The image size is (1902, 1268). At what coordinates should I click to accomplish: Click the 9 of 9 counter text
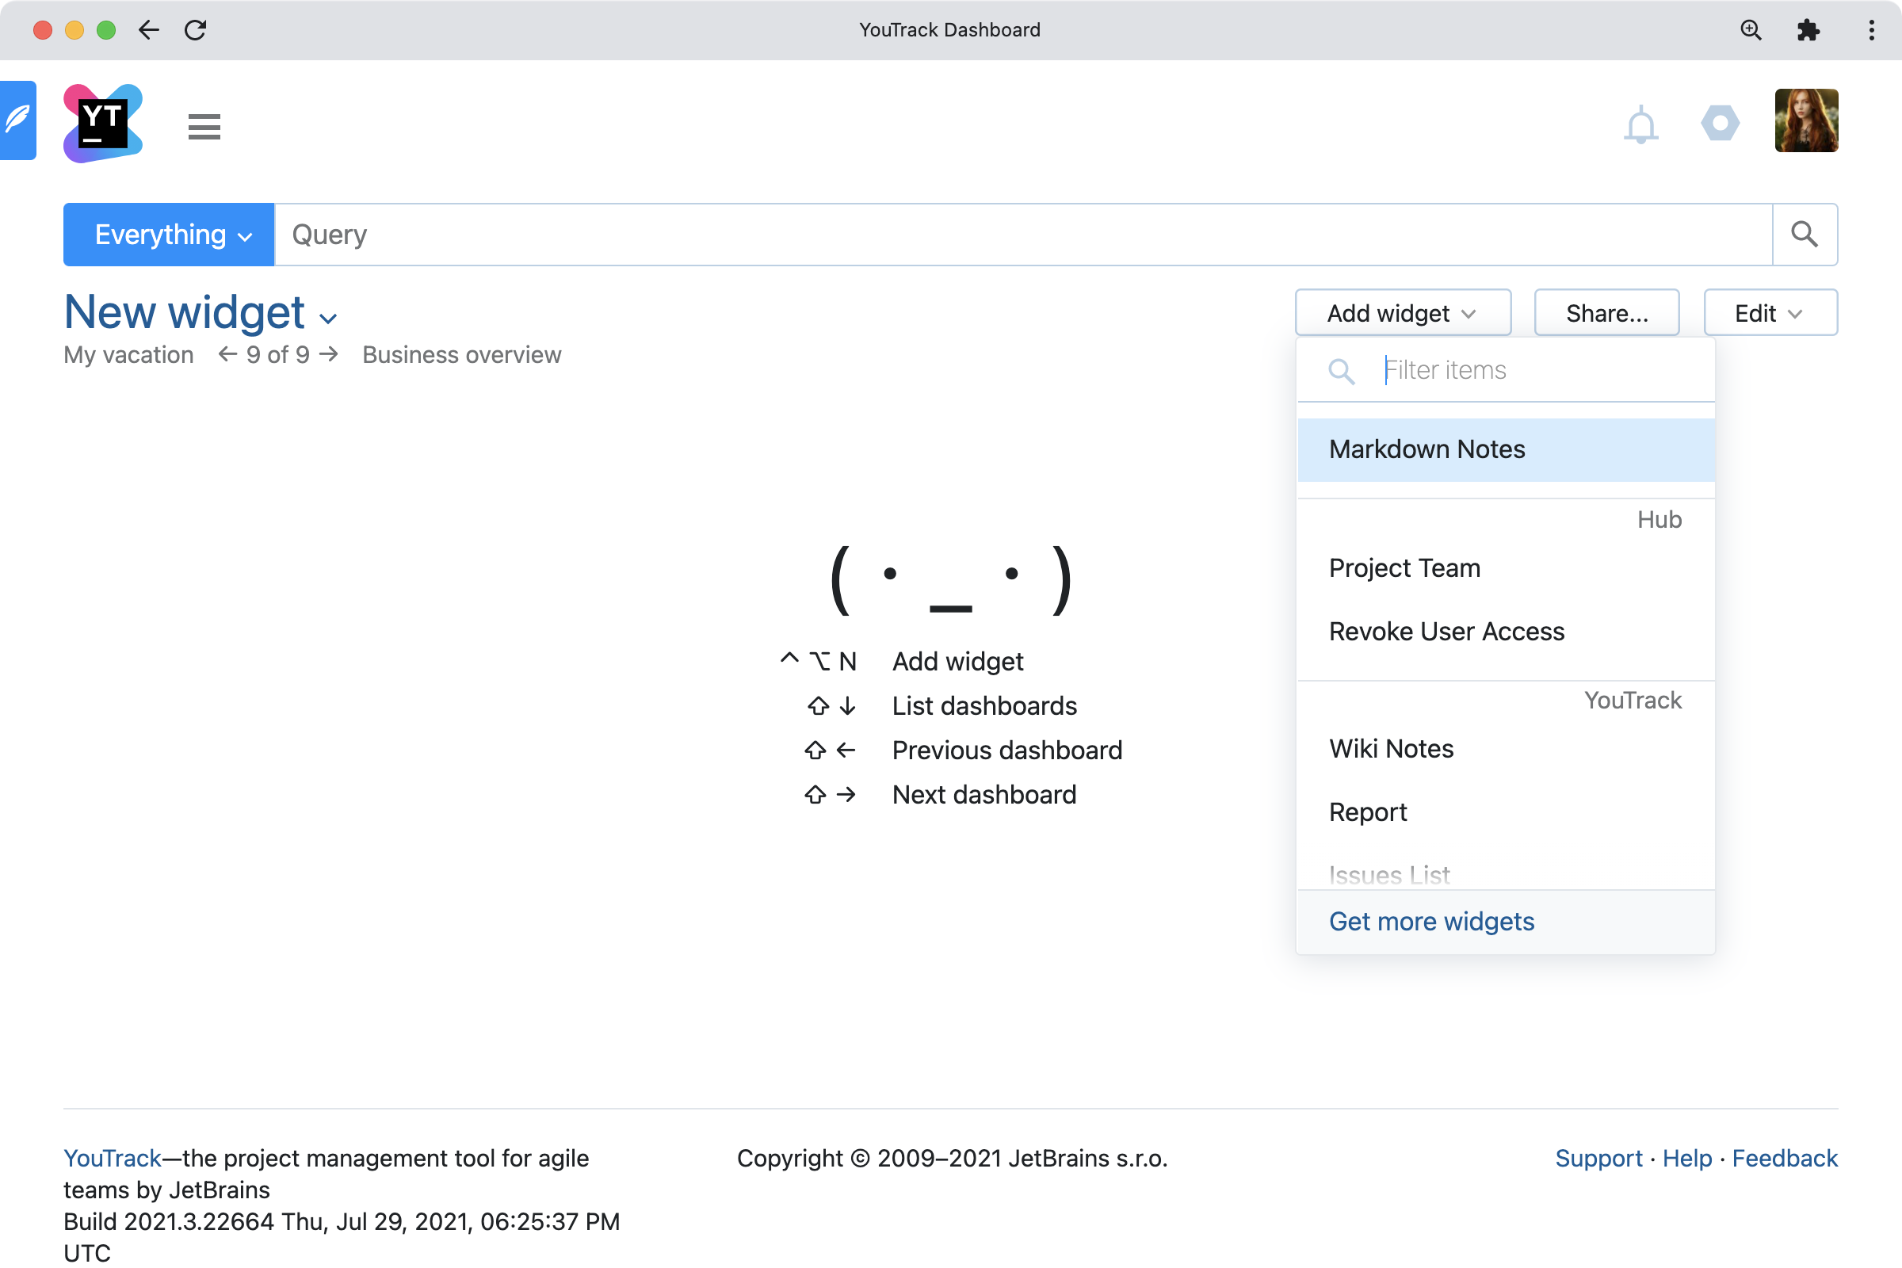point(278,355)
